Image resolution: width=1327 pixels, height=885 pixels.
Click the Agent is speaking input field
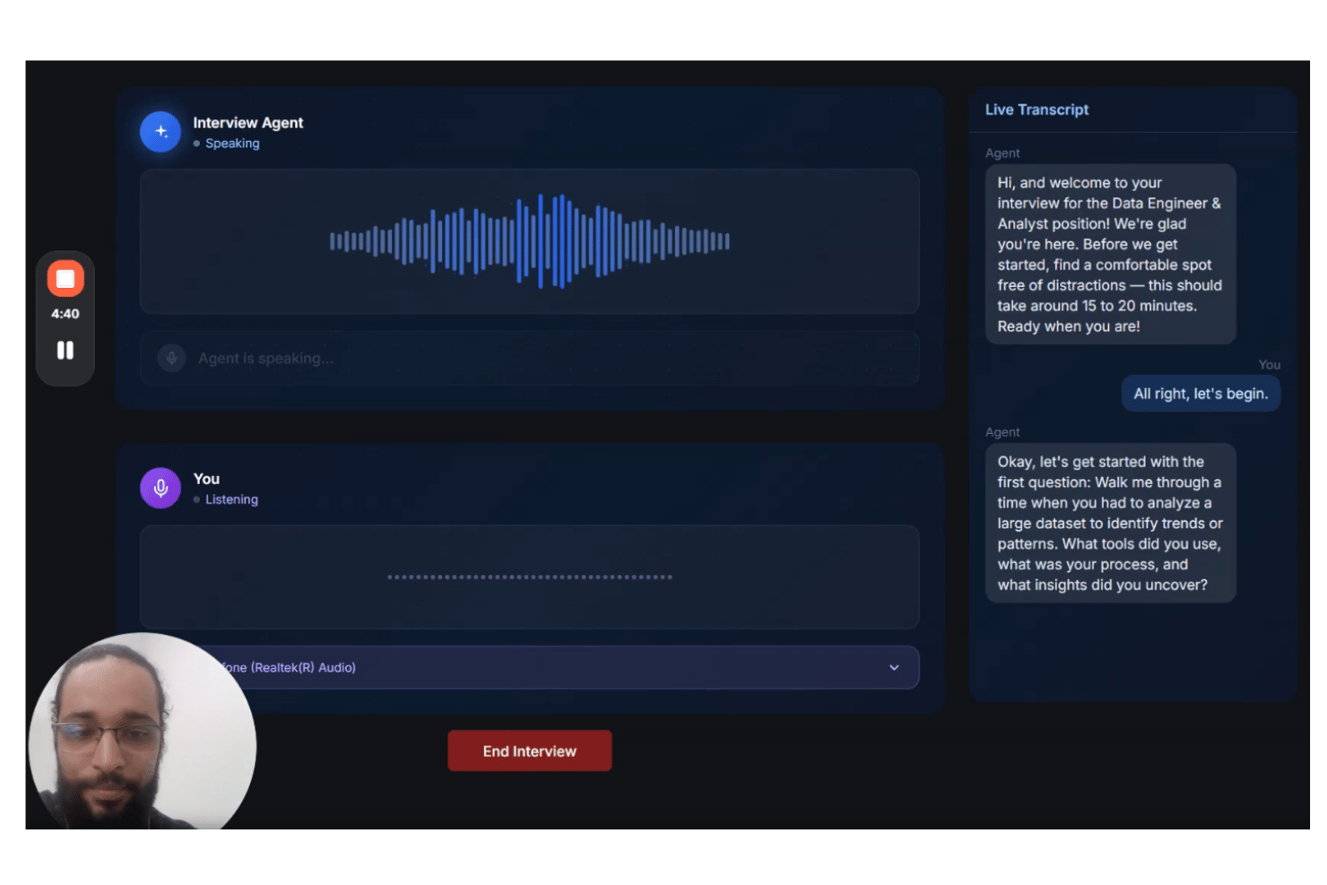pos(530,359)
